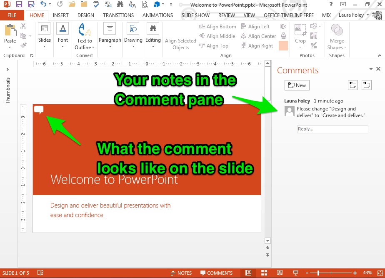This screenshot has height=278, width=385.
Task: Click the spell-check book icon in status bar
Action: tap(40, 273)
